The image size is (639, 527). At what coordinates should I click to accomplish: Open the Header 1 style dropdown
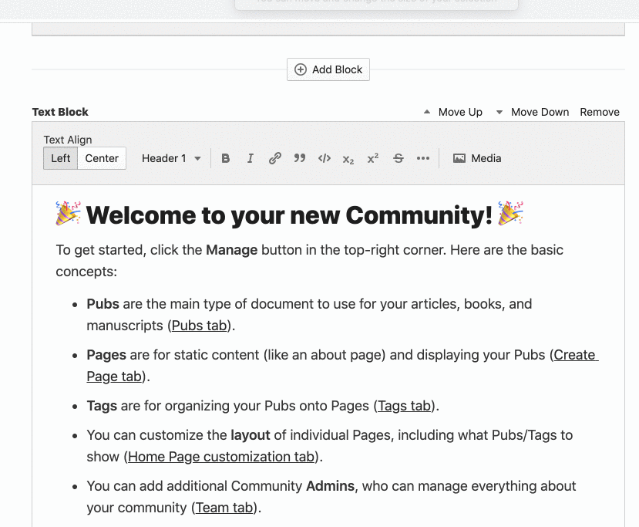pos(171,158)
